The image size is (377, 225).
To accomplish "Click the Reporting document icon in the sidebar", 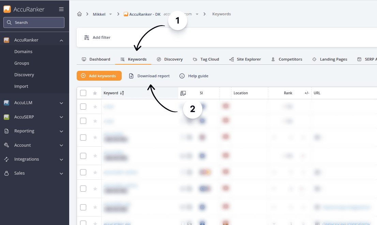I will point(6,131).
